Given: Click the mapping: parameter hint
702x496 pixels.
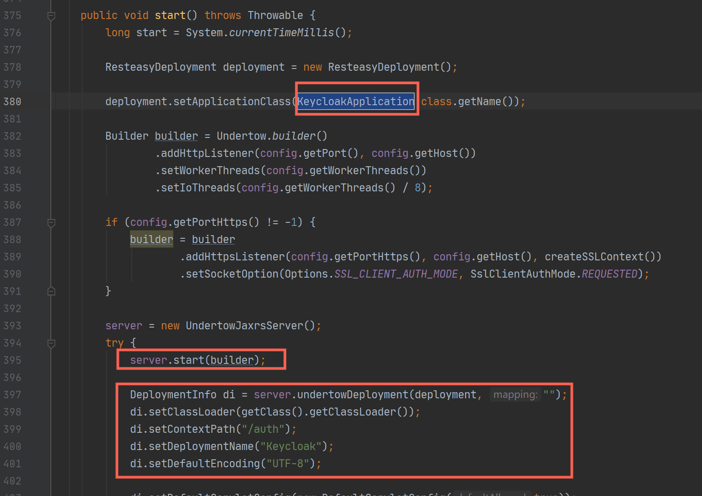Looking at the screenshot, I should [x=515, y=395].
